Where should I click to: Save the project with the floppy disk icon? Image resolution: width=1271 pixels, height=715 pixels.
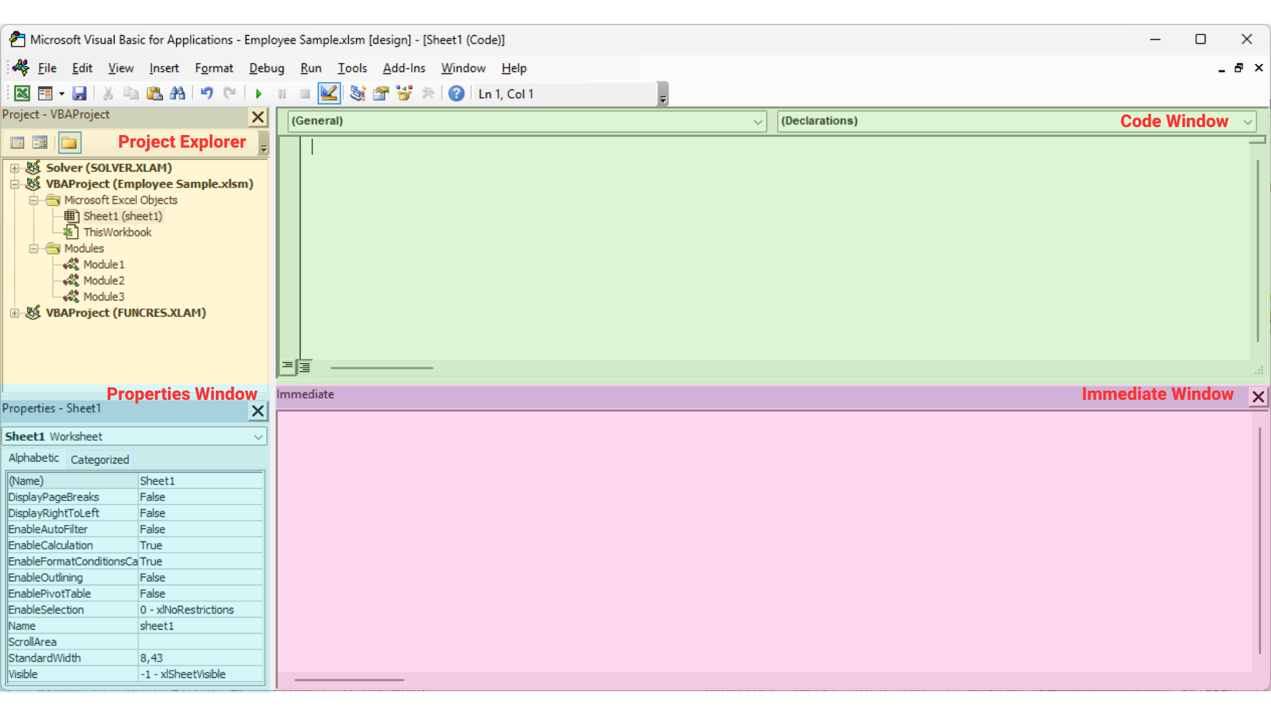point(79,94)
